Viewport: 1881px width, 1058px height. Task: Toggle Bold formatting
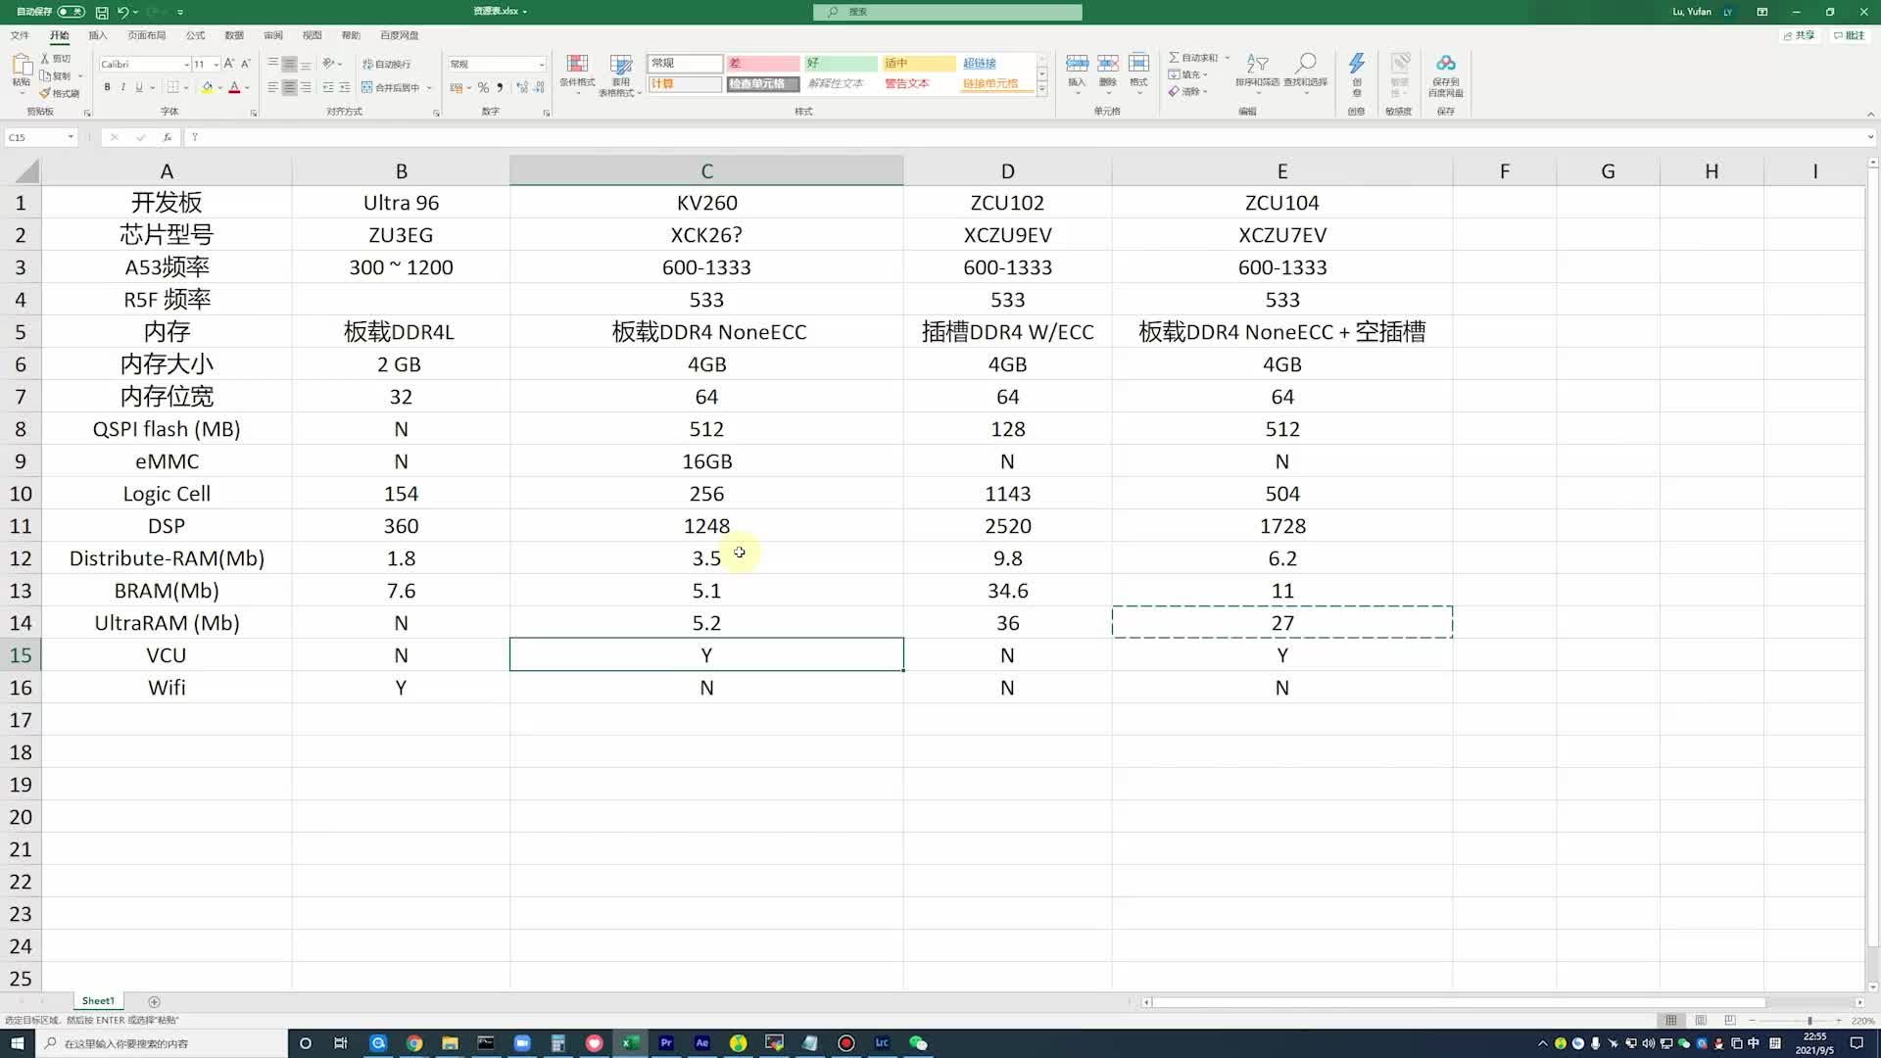click(x=107, y=87)
